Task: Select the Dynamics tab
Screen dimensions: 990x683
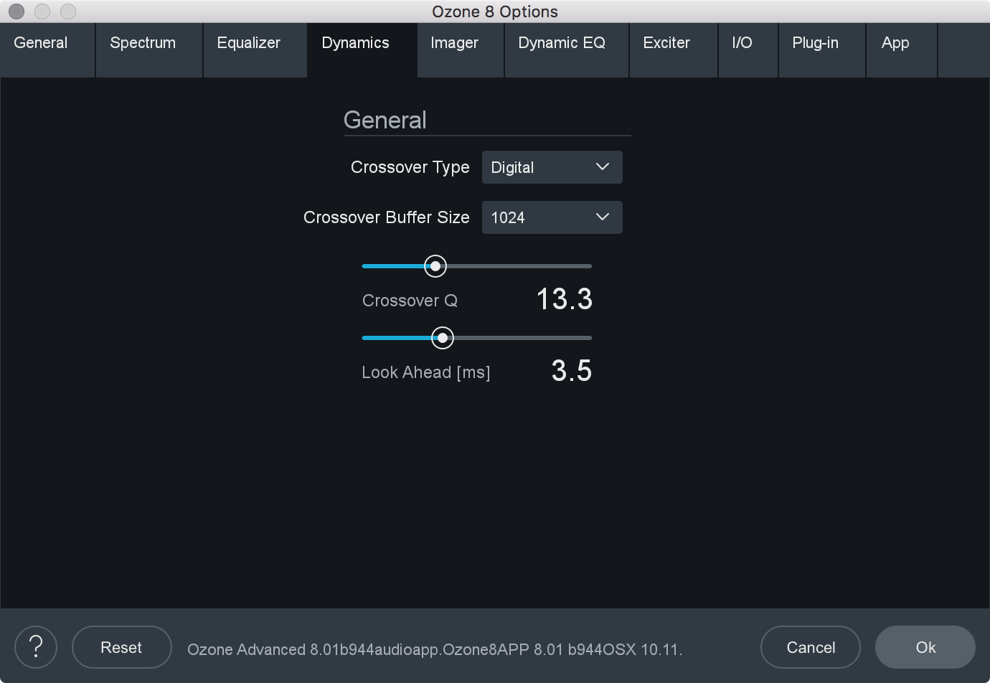Action: tap(362, 50)
